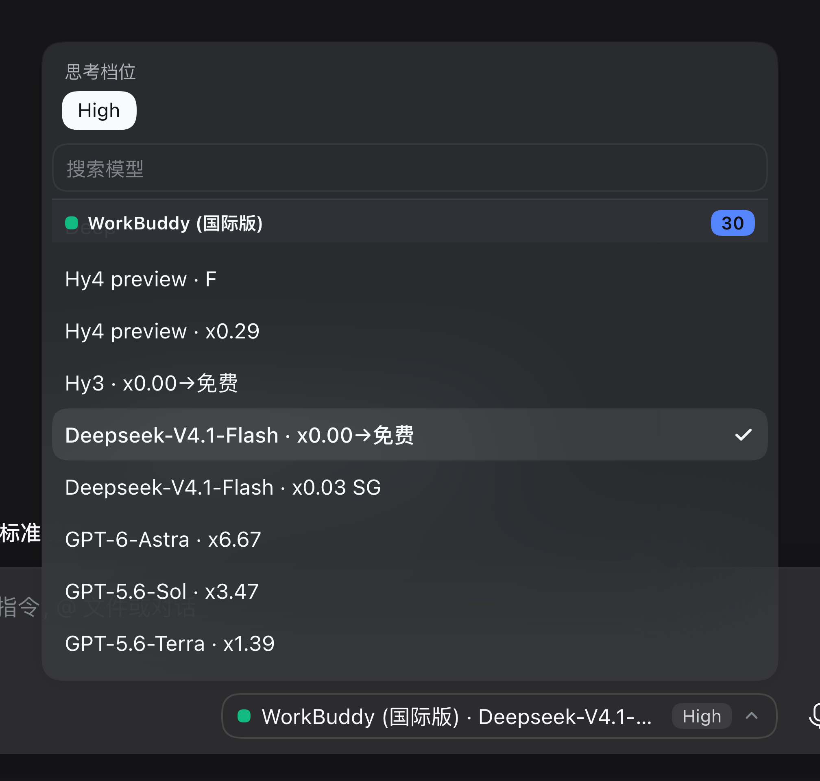Click the High badge in the model selector
The image size is (820, 781).
(x=702, y=716)
